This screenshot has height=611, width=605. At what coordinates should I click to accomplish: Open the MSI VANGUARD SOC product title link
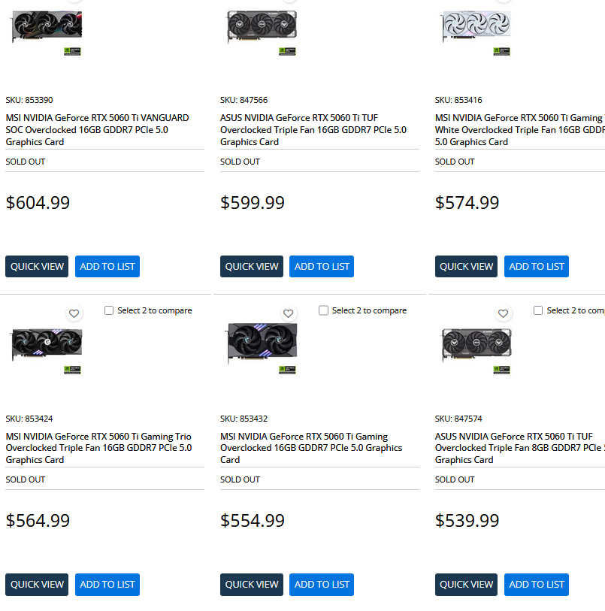click(97, 129)
